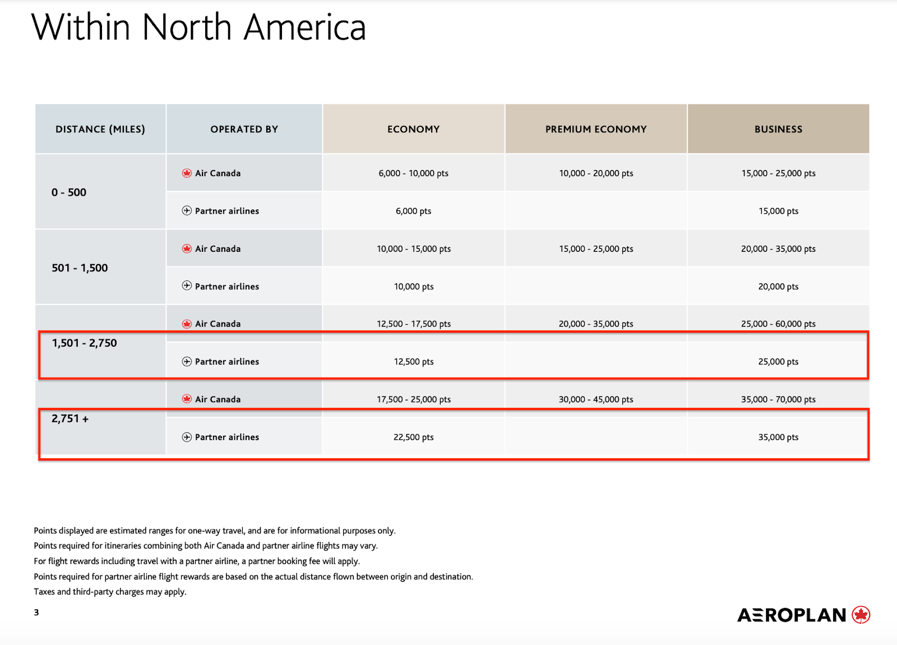
Task: Click the "10,000 pts" partner economy value
Action: tap(414, 287)
